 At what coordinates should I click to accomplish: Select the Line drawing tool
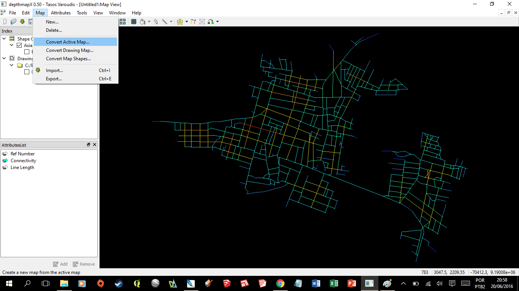click(165, 22)
